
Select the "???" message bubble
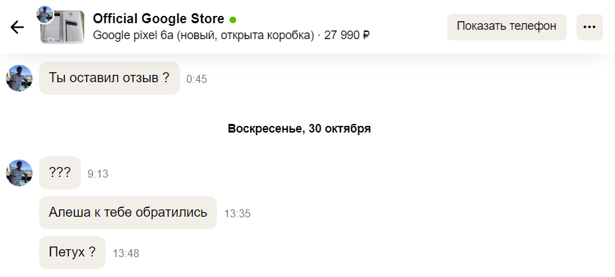click(x=60, y=173)
